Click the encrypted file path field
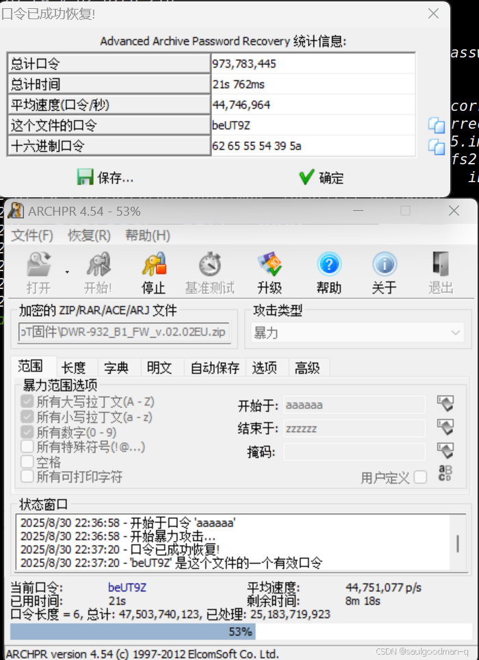The image size is (479, 660). coord(124,333)
